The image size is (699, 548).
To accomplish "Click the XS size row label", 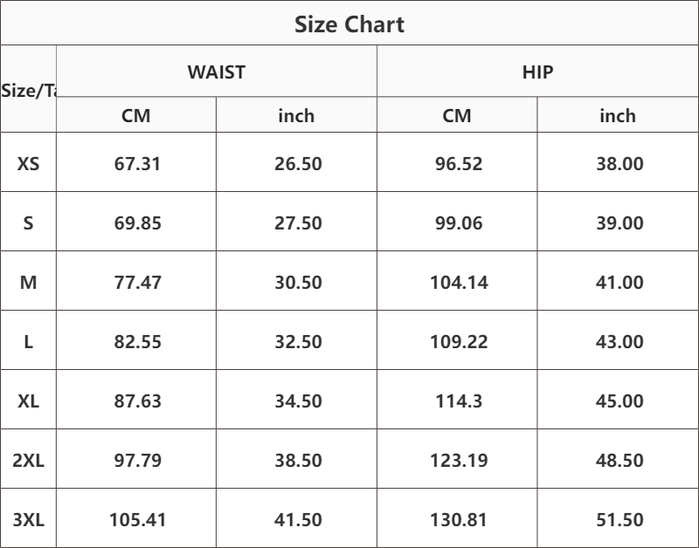I will 29,163.
